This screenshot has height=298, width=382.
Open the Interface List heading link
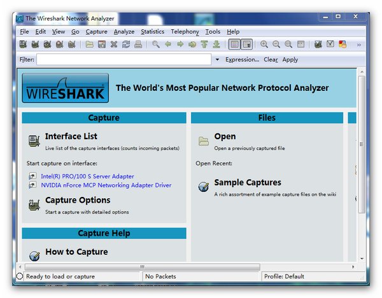71,136
